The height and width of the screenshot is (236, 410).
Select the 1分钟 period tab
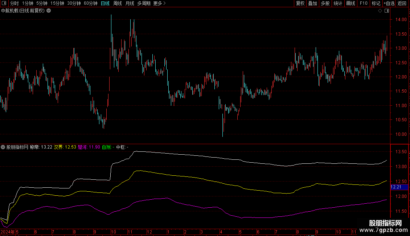(28, 3)
